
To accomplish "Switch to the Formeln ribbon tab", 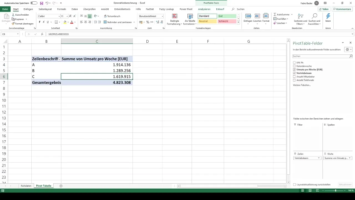I will point(62,9).
